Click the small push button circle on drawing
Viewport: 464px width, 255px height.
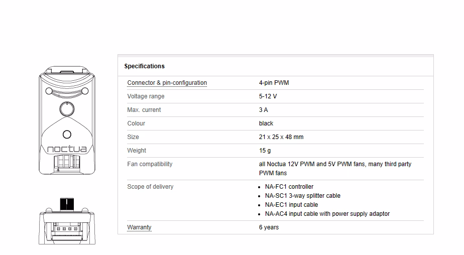(x=67, y=135)
